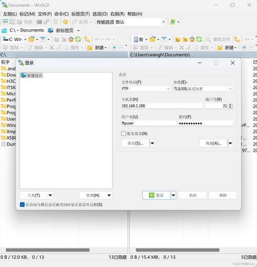
Task: Click the right panel parent directory icon
Action: (178, 40)
